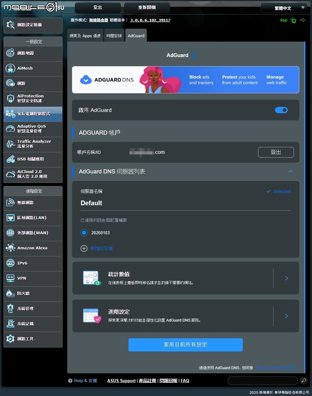
Task: Expand the 統計數值 card arrow
Action: 286,278
